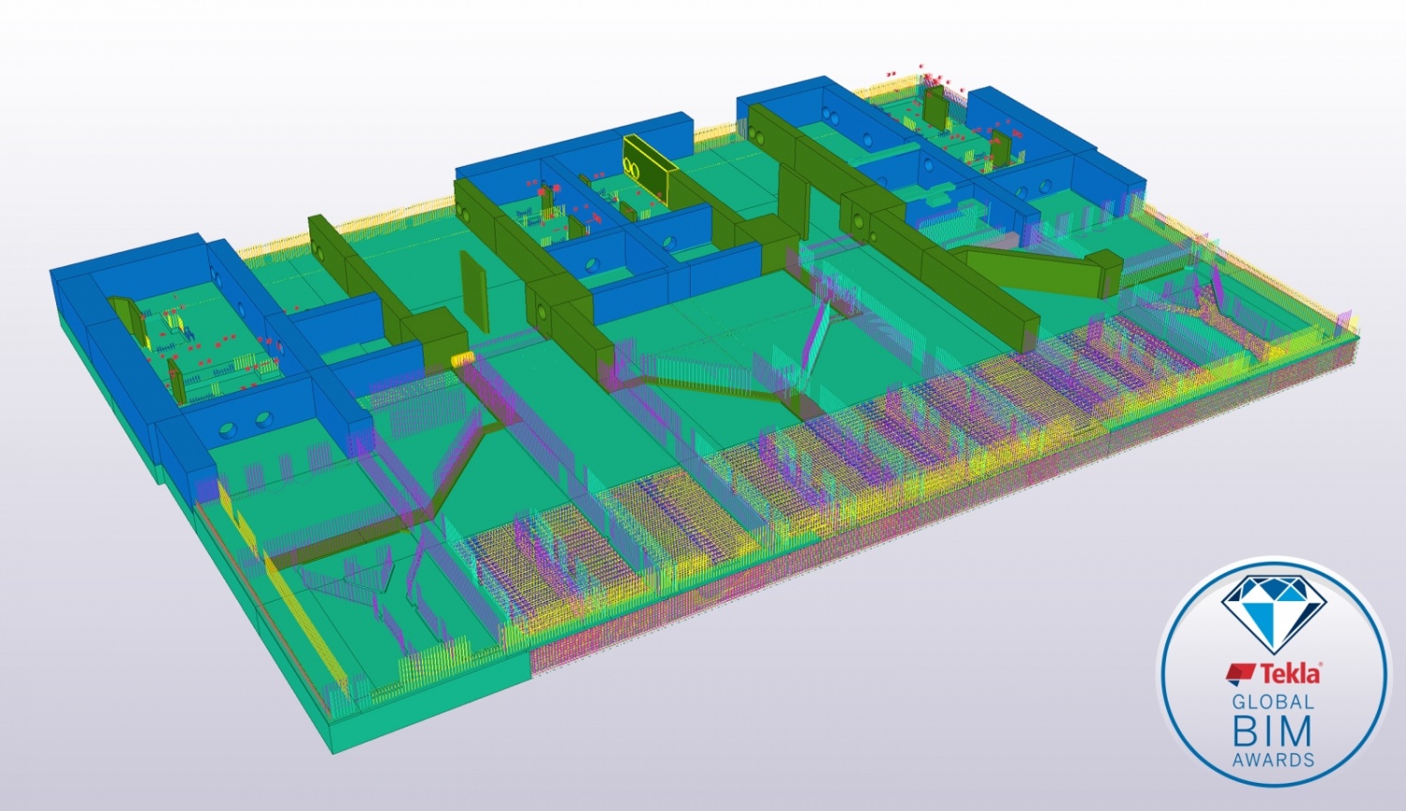Click the diamond icon in the award badge

[x=1273, y=612]
